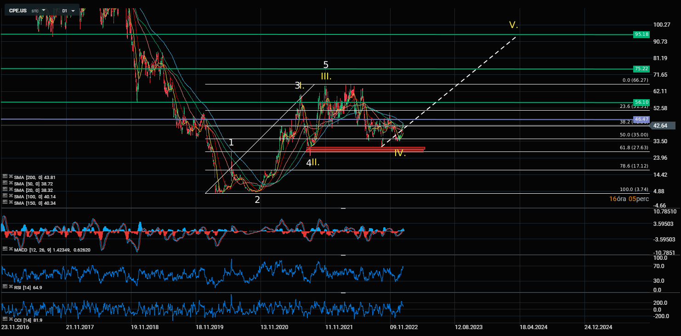Screen dimensions: 681x336
Task: Click the white wave label 5
Action: pos(326,65)
